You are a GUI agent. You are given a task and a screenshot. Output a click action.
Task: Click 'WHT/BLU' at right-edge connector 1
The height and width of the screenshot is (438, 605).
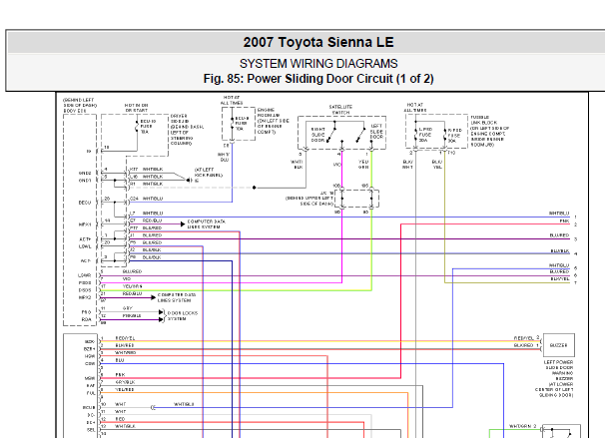tap(559, 214)
